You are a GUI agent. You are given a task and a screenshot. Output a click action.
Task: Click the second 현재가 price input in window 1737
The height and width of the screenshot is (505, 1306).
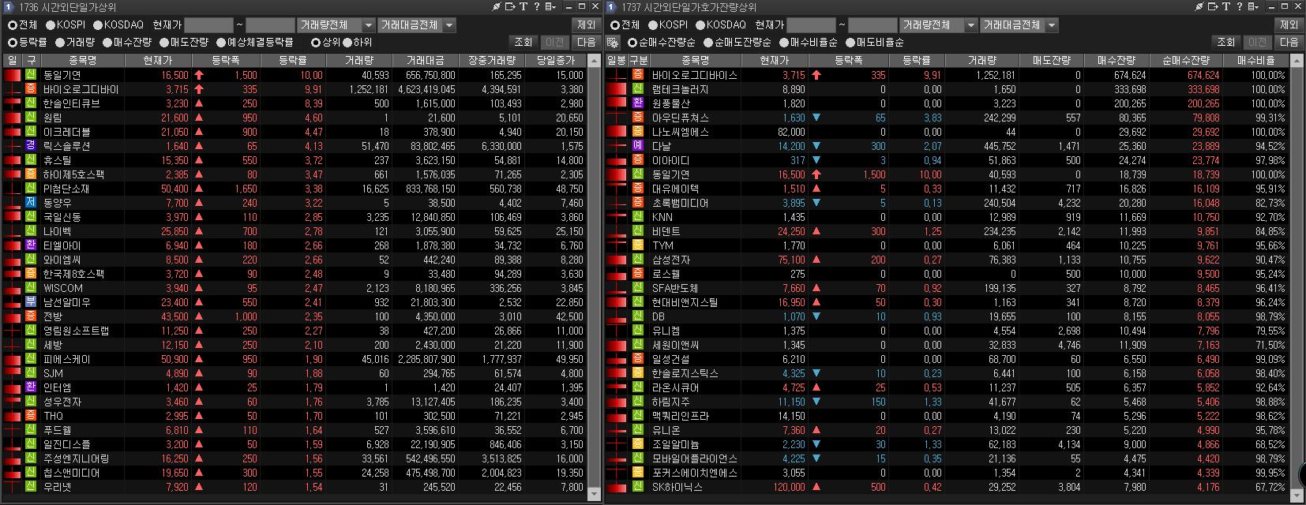873,24
